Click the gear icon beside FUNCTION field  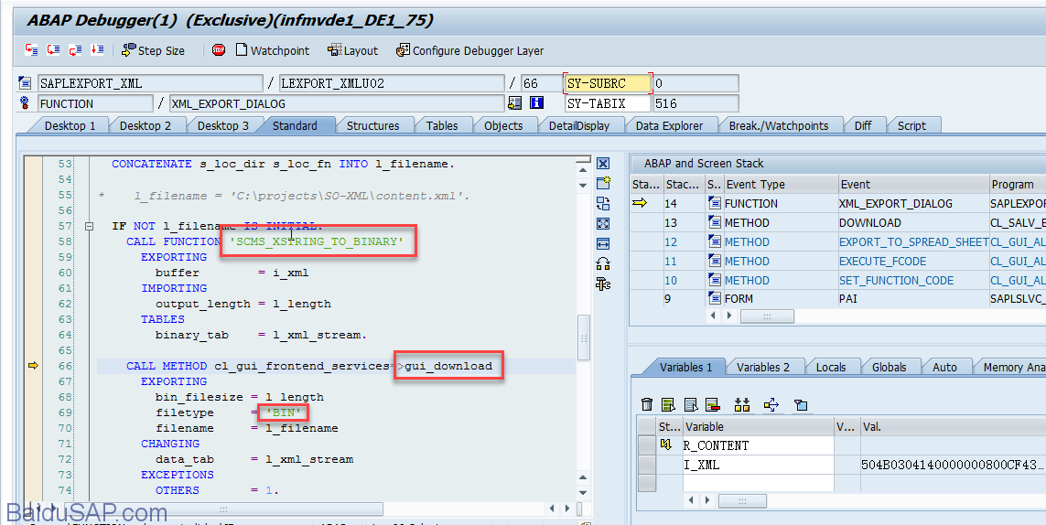click(25, 103)
